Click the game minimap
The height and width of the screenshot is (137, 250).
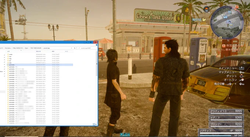click(227, 23)
